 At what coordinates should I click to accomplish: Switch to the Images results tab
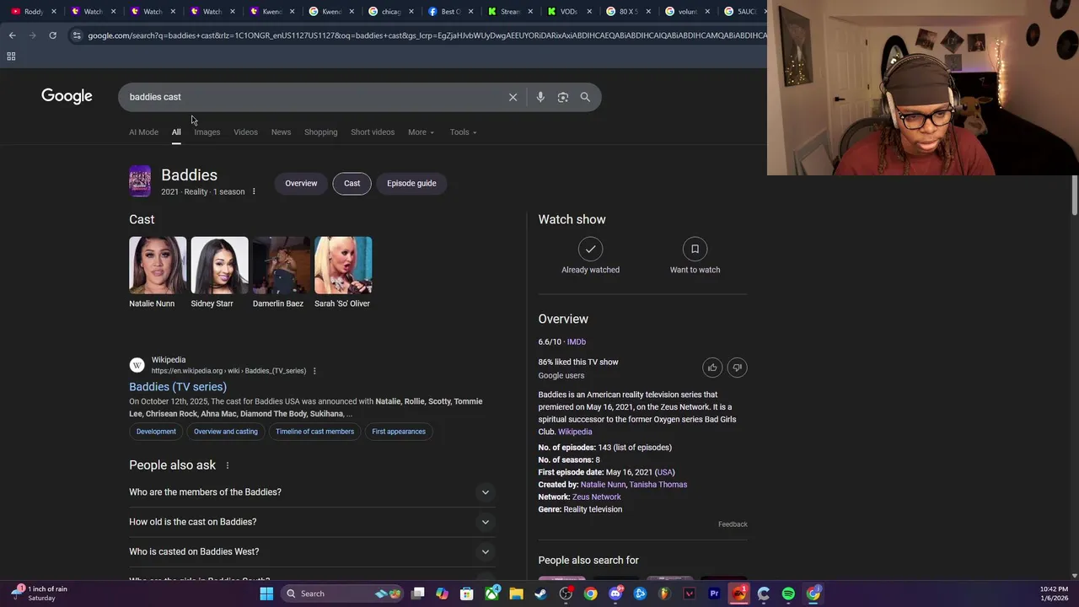click(207, 132)
